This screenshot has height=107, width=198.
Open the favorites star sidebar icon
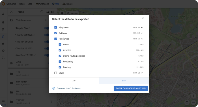pos(3,44)
